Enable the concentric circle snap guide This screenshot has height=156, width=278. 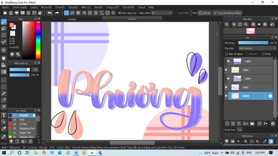(96, 13)
